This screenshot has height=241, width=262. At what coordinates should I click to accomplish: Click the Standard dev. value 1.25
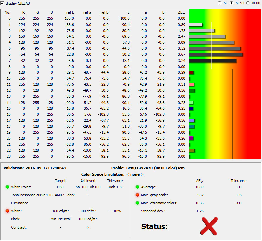[200, 211]
